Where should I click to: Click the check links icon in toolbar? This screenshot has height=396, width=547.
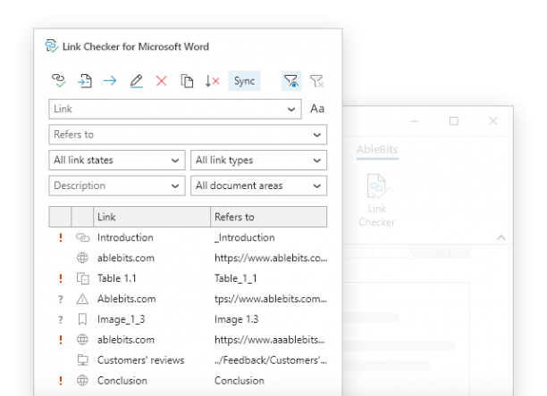[x=59, y=81]
